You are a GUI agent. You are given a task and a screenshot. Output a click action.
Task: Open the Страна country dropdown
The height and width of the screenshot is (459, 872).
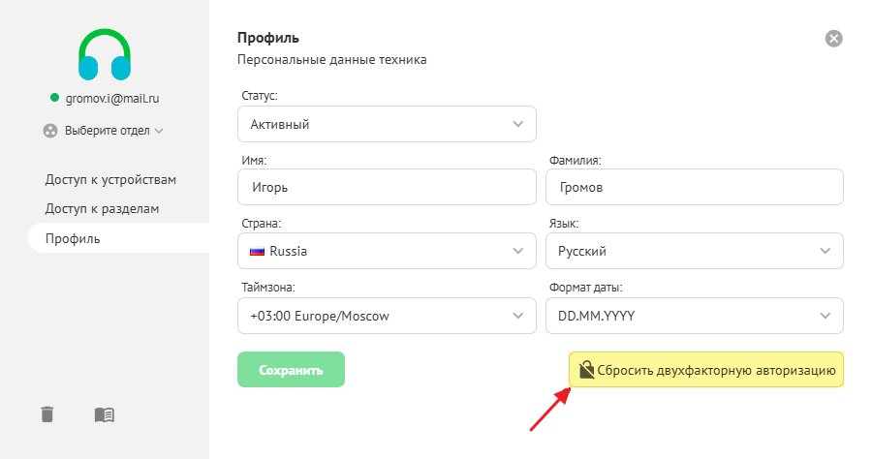(387, 251)
